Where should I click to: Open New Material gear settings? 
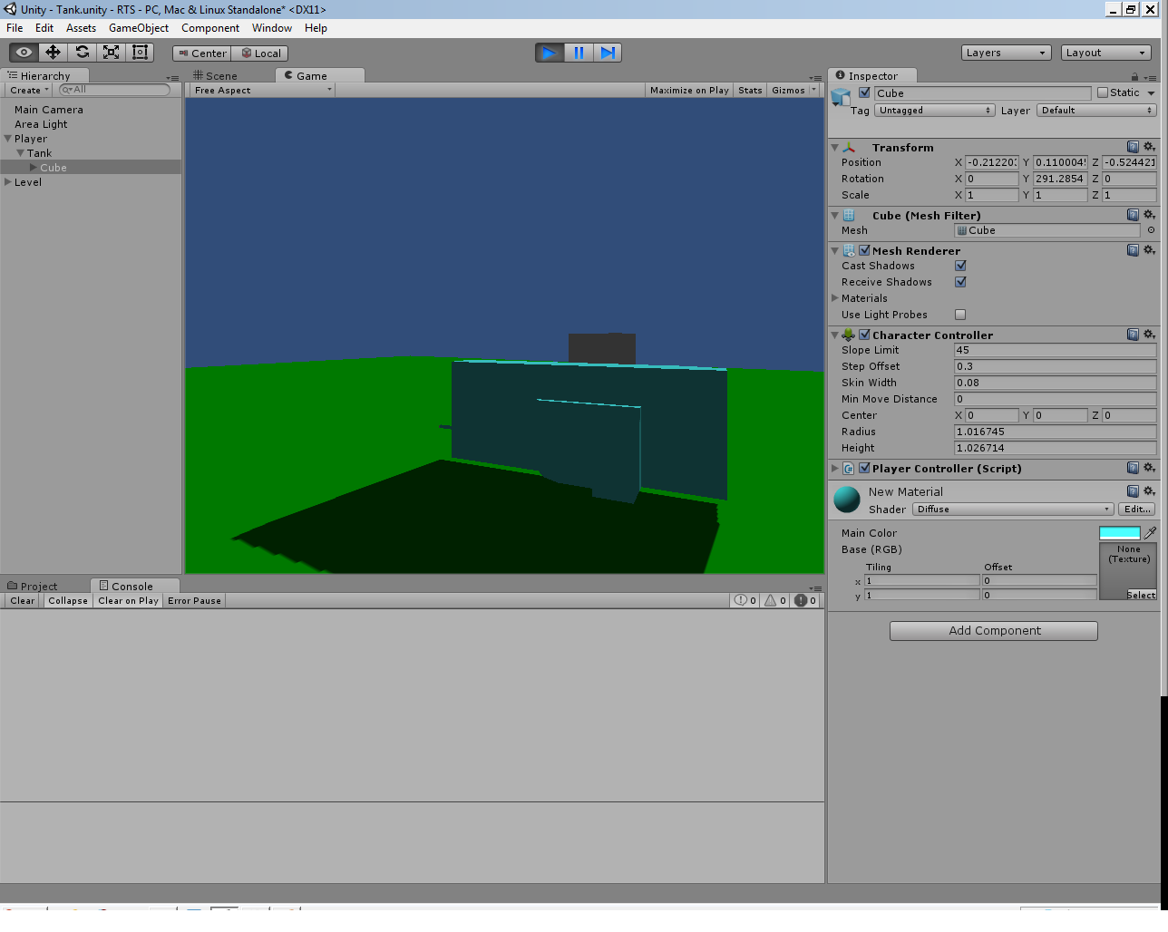pos(1149,491)
